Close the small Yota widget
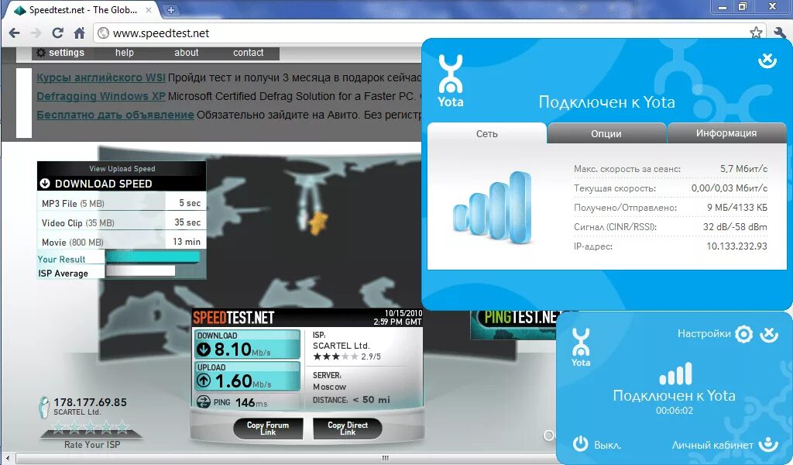 (x=769, y=334)
